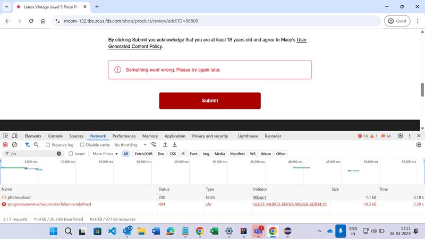The height and width of the screenshot is (239, 425).
Task: Clear the network log
Action: pyautogui.click(x=15, y=144)
